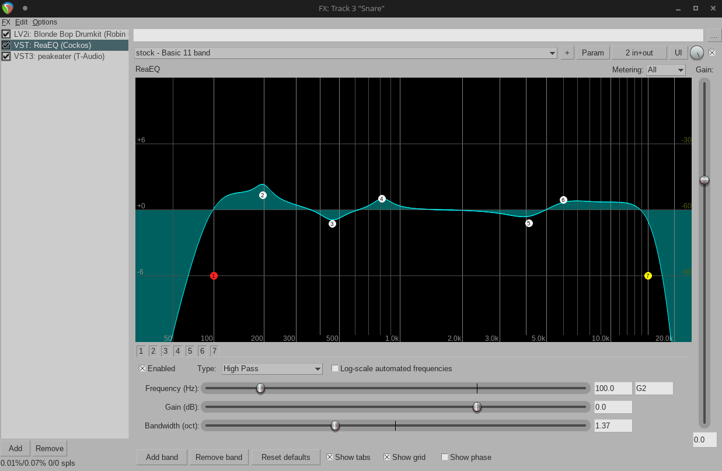Click the Bandwidth slider handle
The height and width of the screenshot is (471, 722).
click(335, 425)
